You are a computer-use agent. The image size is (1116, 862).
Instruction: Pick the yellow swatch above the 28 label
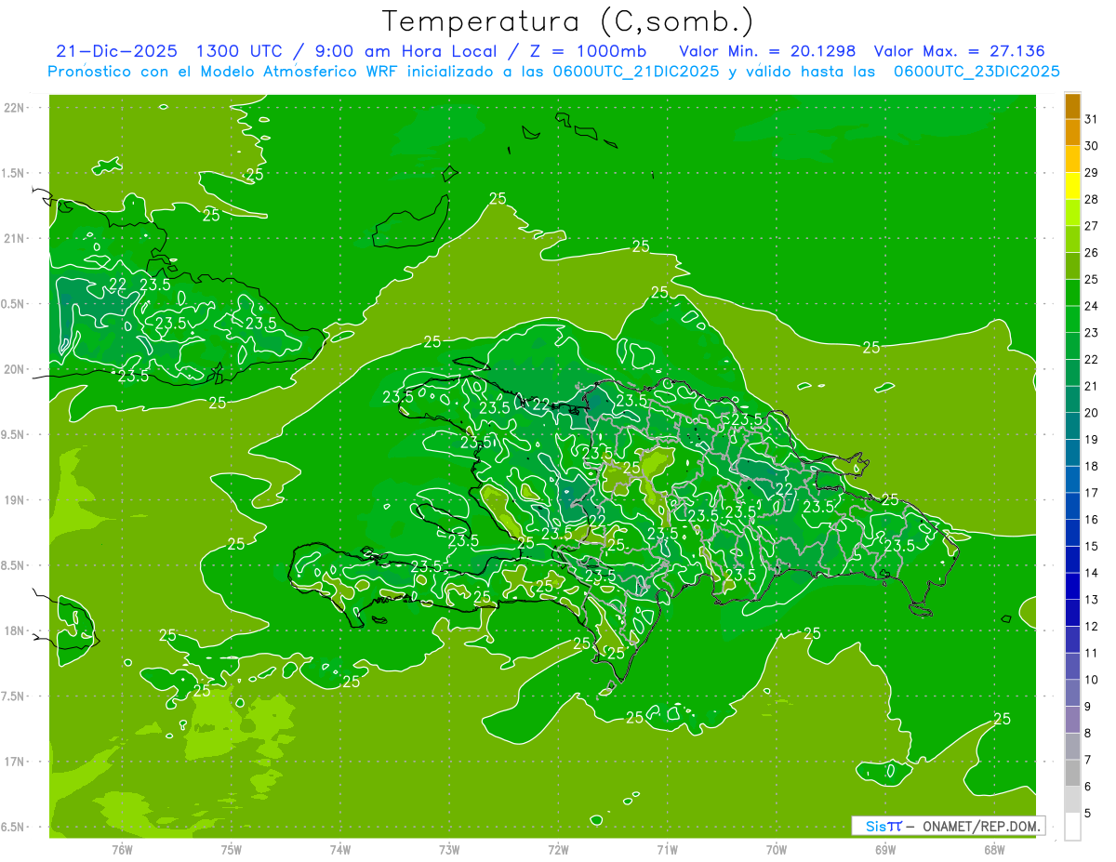pos(1072,186)
